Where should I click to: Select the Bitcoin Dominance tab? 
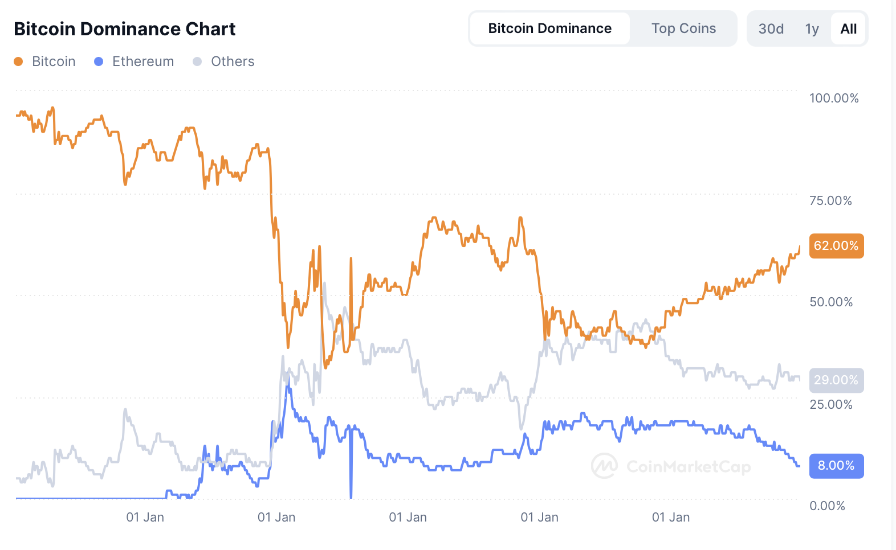[x=549, y=28]
